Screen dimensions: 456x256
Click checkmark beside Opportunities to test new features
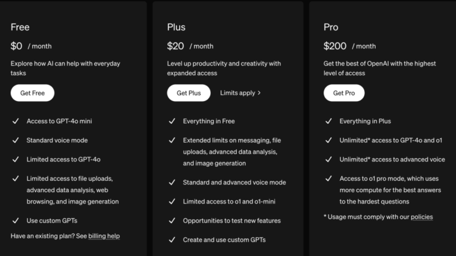[172, 221]
